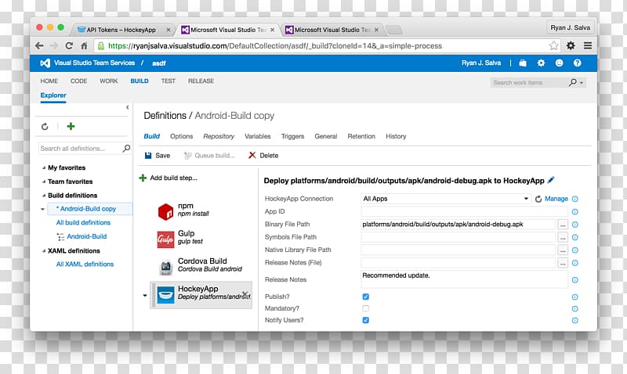Browse for the Native Library File Path
The width and height of the screenshot is (627, 374).
tap(563, 250)
